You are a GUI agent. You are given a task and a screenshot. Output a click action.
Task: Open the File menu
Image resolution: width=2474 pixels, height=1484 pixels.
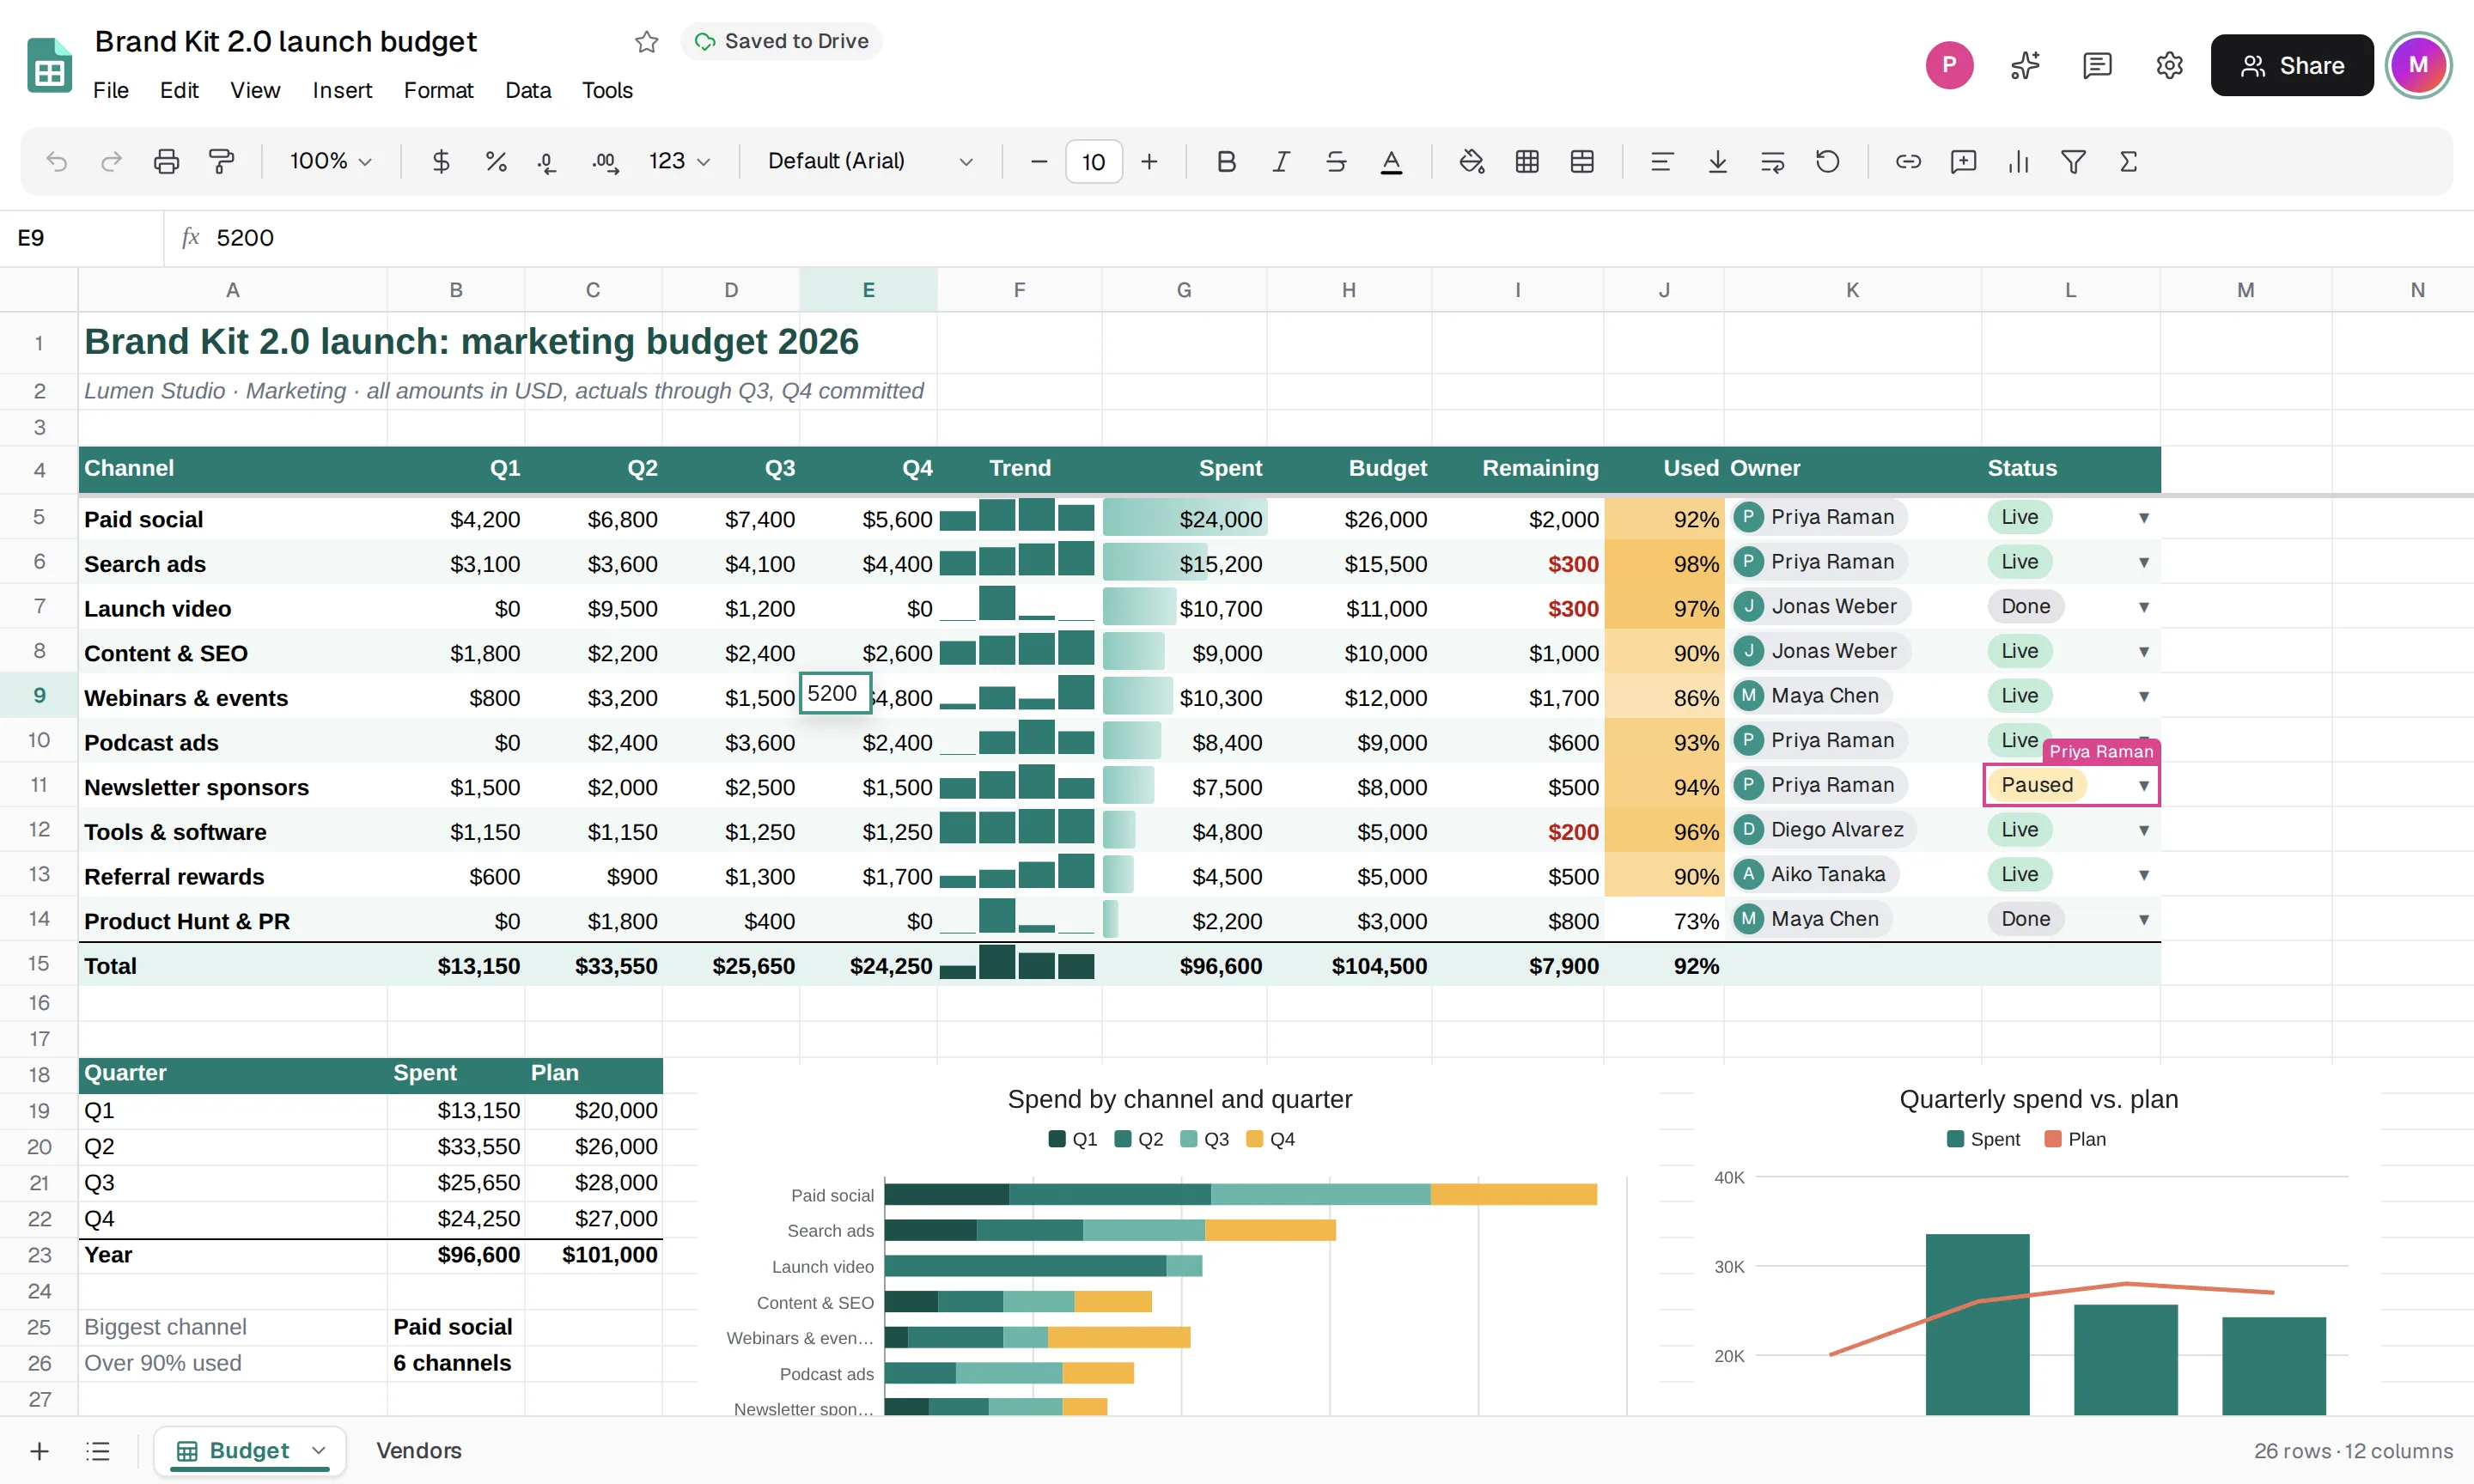click(111, 90)
